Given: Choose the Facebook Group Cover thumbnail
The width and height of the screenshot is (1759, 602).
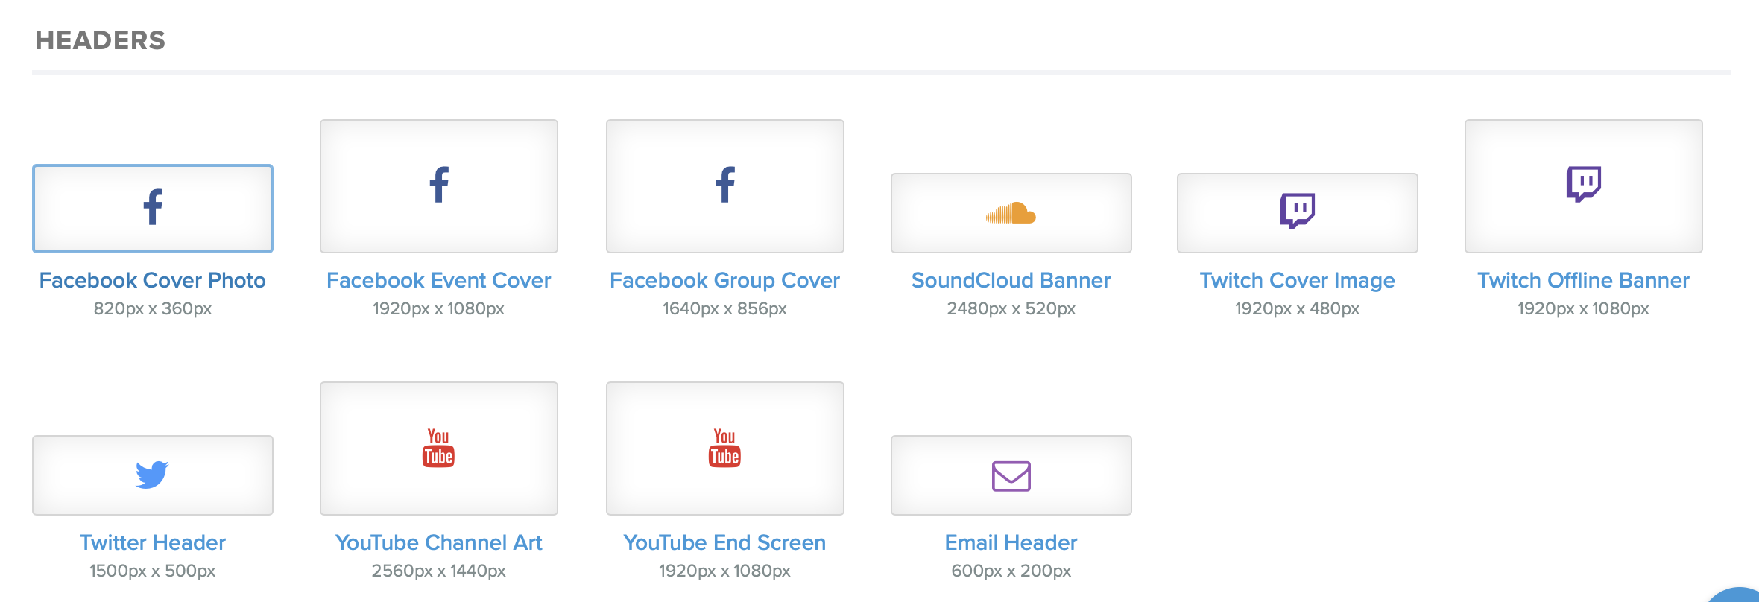Looking at the screenshot, I should click(725, 186).
